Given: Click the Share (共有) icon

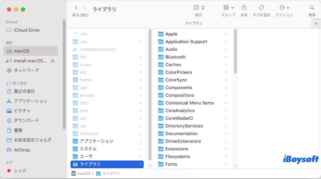Looking at the screenshot, I should click(244, 8).
